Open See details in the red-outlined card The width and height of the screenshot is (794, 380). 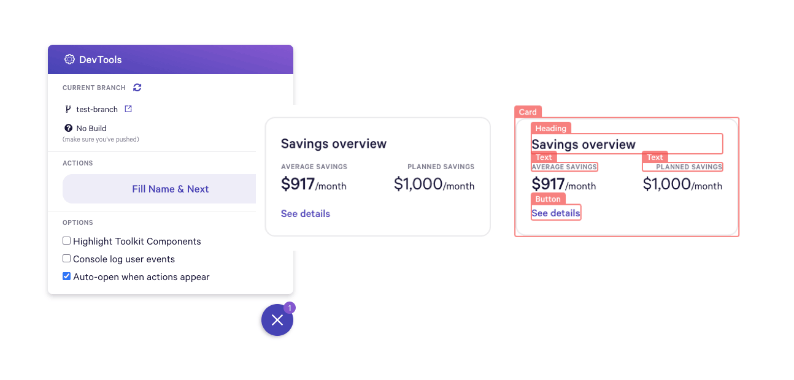[556, 213]
